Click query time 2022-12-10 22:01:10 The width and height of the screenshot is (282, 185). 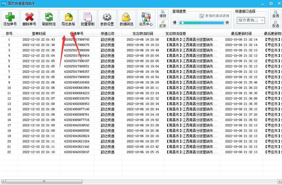click(x=39, y=152)
